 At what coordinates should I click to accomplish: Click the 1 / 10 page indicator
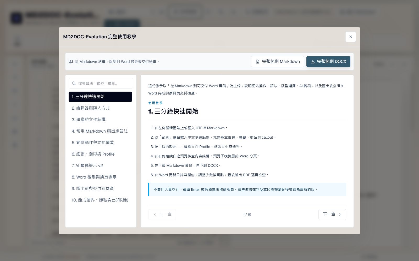tap(247, 215)
